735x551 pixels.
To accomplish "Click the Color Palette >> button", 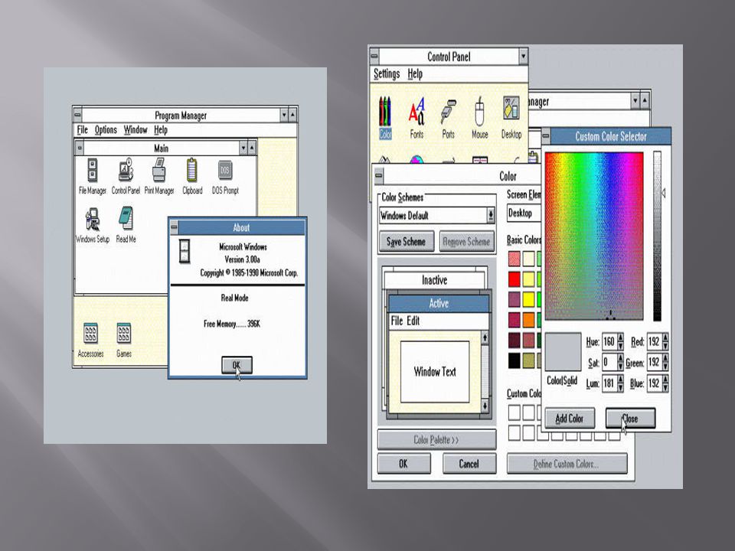I will (x=436, y=439).
